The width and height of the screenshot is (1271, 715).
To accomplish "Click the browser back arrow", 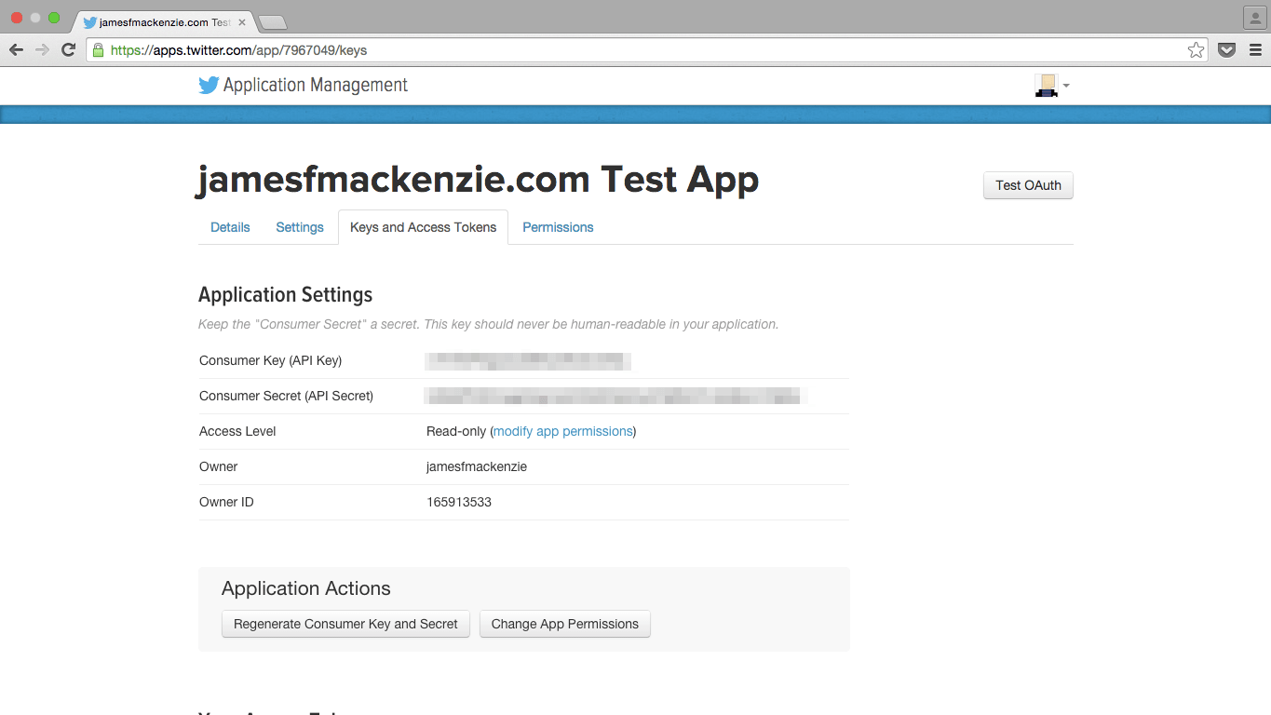I will [17, 50].
